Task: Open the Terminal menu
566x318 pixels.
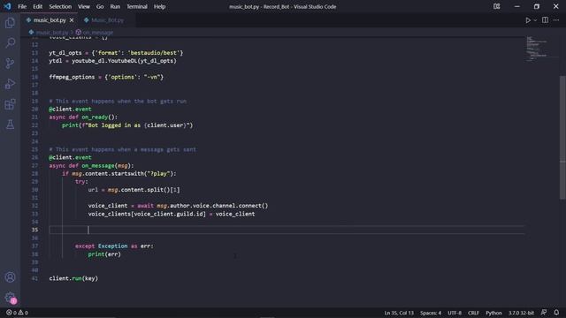Action: click(137, 6)
